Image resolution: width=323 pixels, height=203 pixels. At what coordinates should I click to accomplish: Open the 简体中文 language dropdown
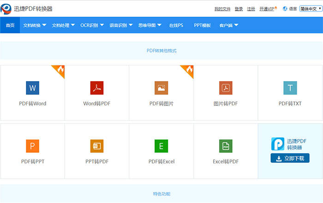311,9
